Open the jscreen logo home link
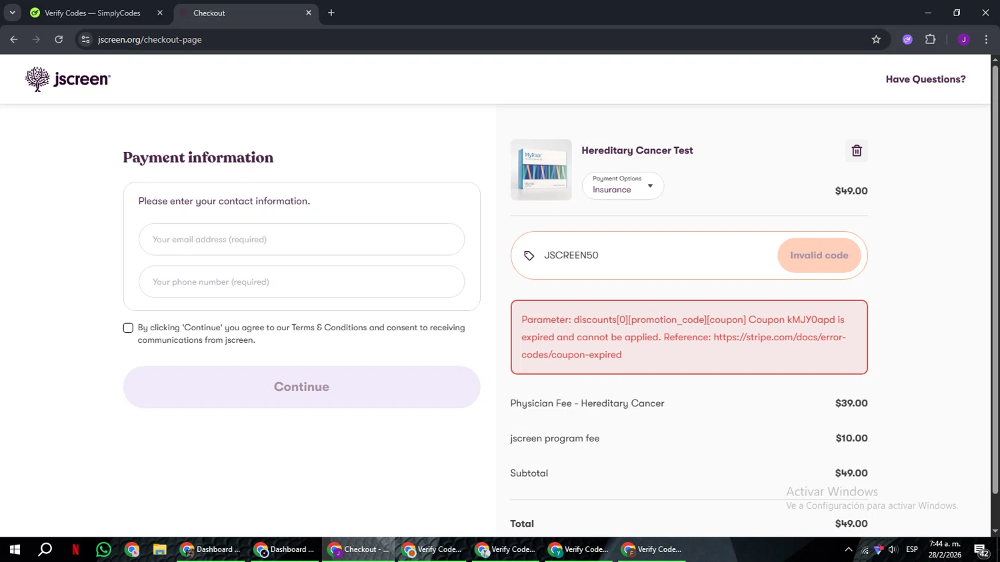The height and width of the screenshot is (562, 1000). (x=67, y=79)
